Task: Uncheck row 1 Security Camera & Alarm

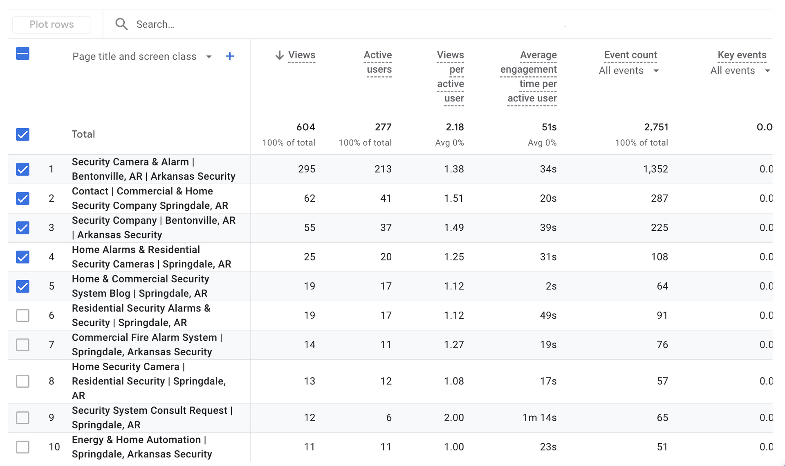Action: tap(23, 169)
